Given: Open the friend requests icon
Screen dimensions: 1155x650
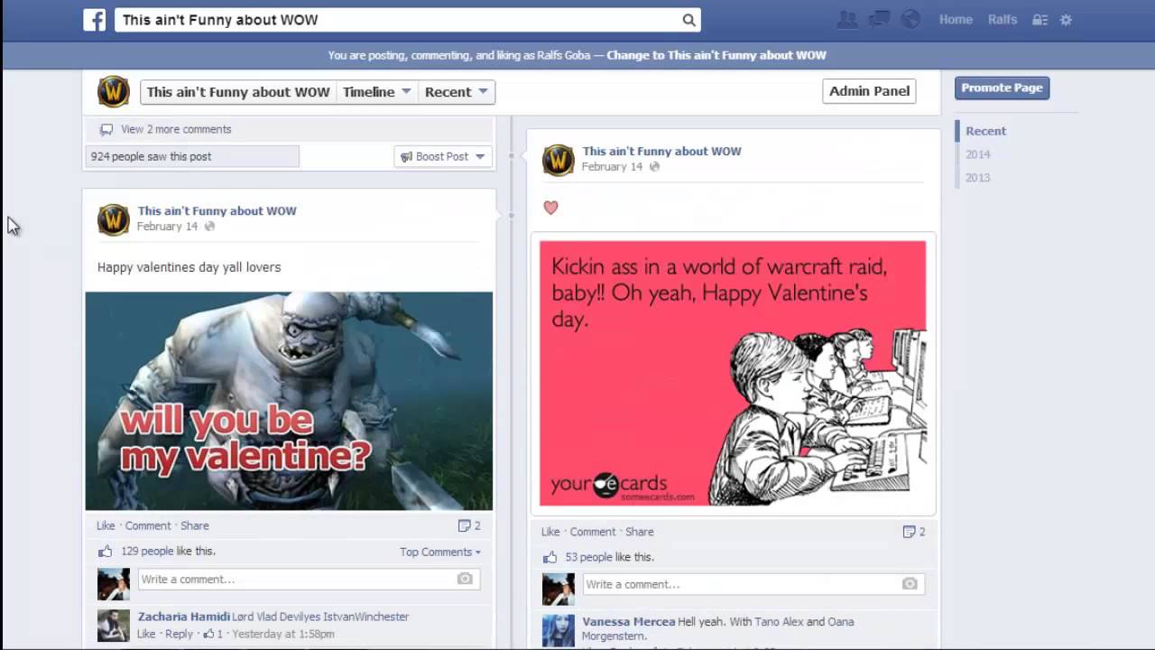Looking at the screenshot, I should click(847, 19).
